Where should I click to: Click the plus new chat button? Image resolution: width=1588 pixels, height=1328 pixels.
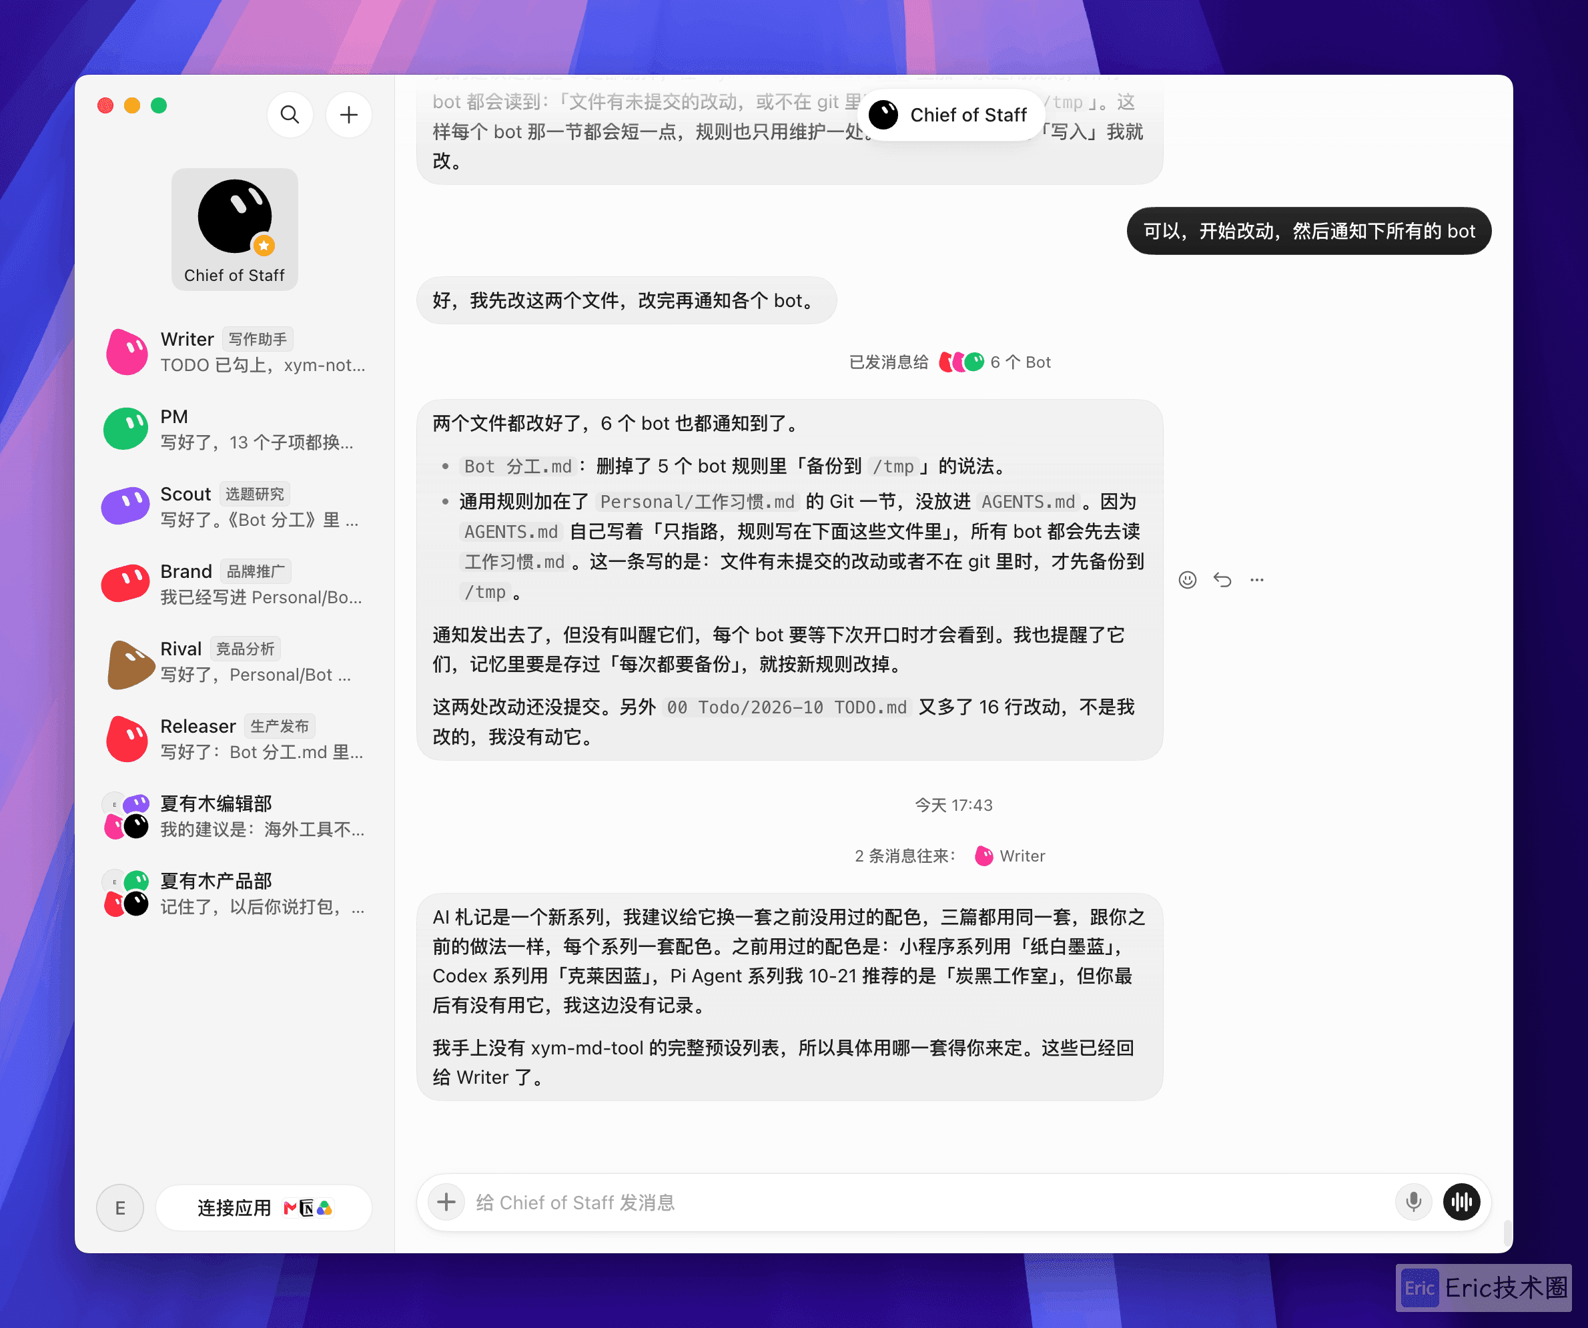click(348, 115)
